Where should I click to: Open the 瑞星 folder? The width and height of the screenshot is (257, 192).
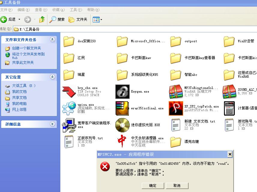[69, 75]
